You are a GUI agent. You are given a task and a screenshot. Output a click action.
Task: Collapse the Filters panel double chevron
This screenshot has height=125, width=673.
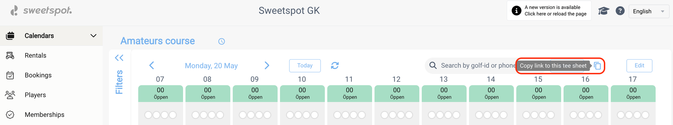[x=119, y=58]
